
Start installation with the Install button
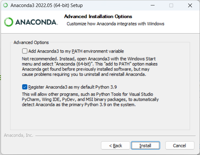tap(145, 145)
